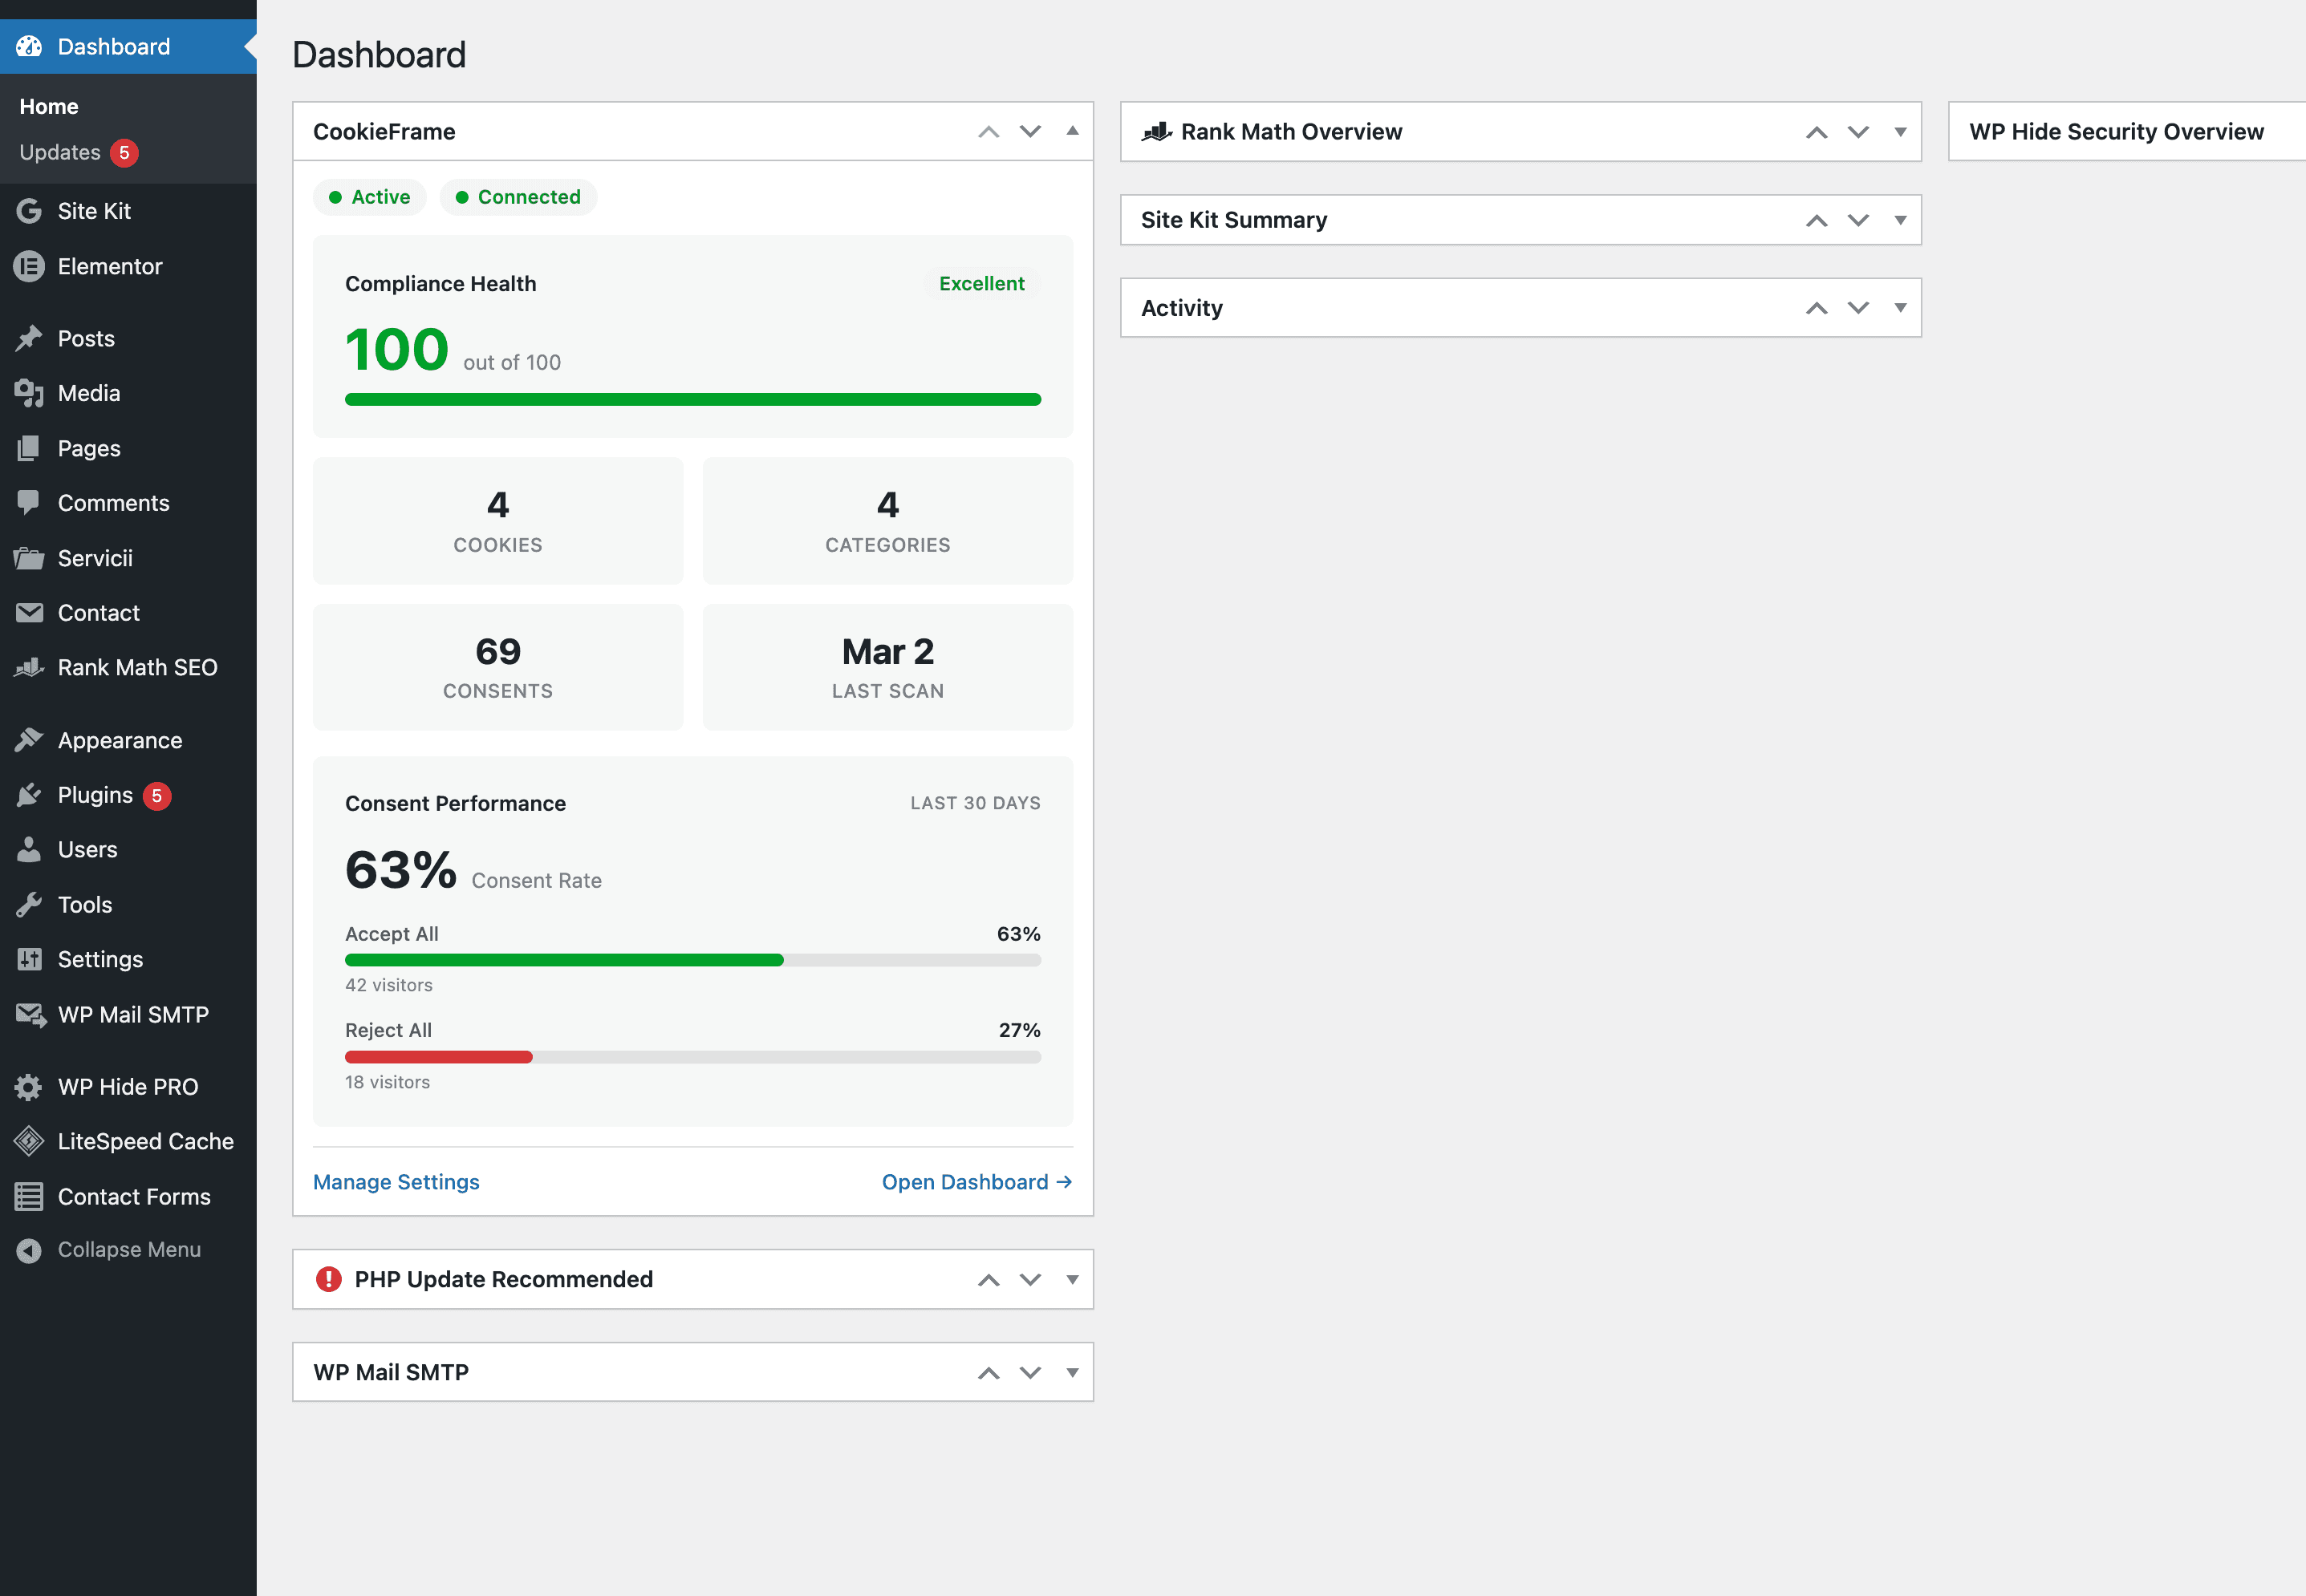The width and height of the screenshot is (2306, 1596).
Task: Click the Dashboard gauge icon in sidebar
Action: pos(29,46)
